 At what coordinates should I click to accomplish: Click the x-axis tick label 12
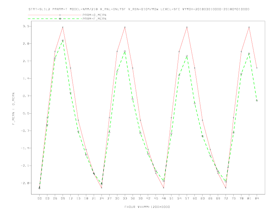71,198
